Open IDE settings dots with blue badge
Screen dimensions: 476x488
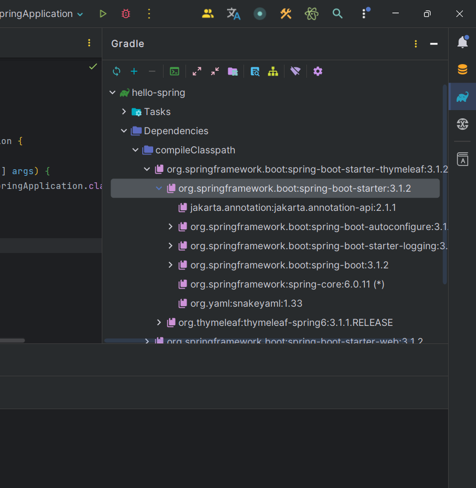coord(365,13)
